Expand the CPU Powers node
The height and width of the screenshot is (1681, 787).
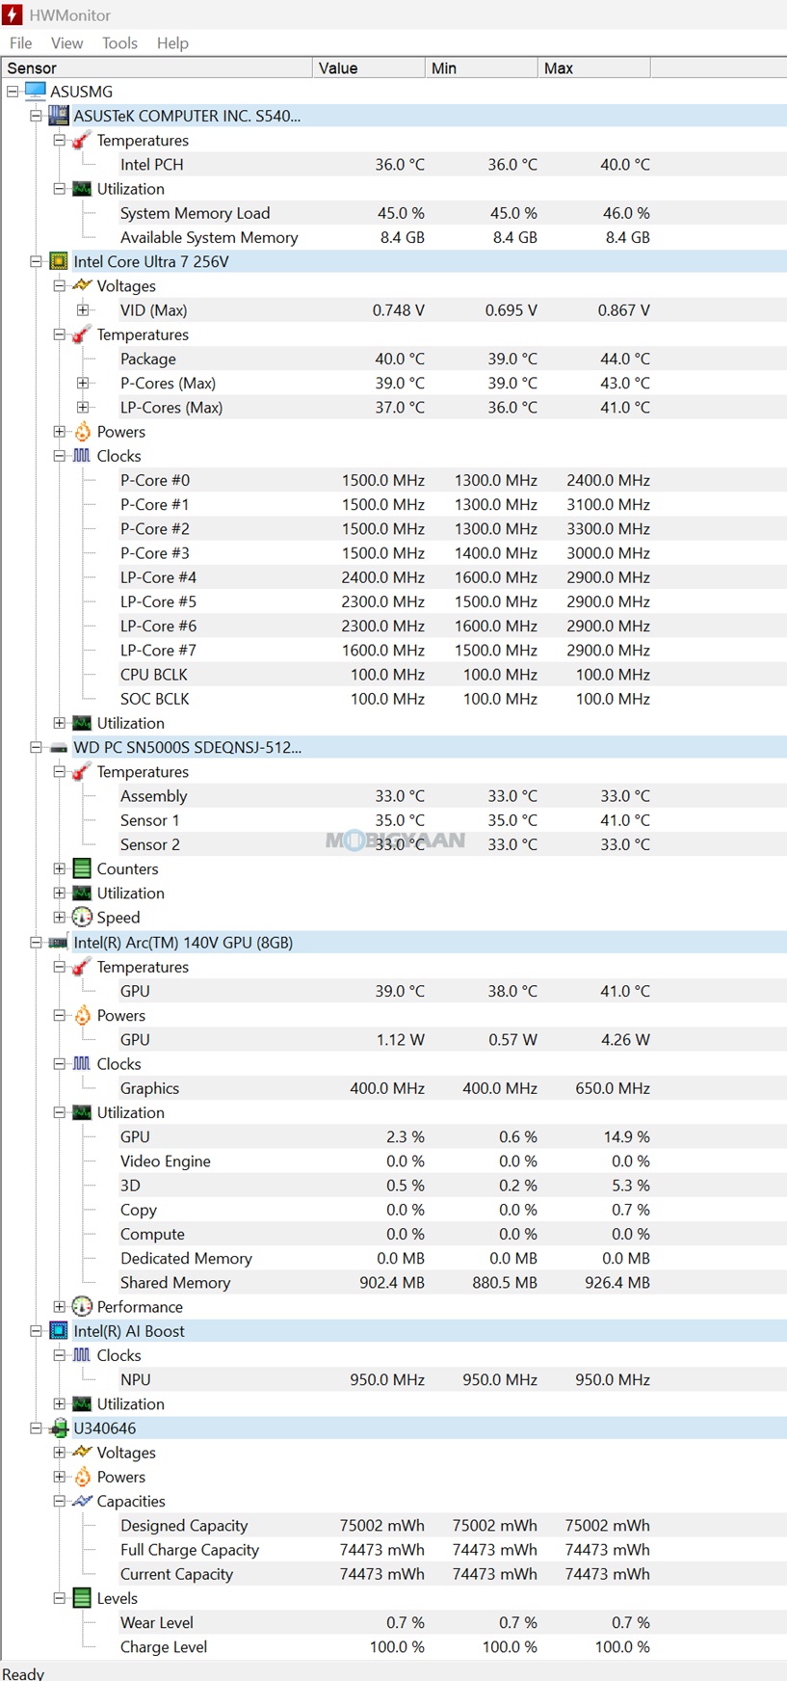pyautogui.click(x=59, y=432)
